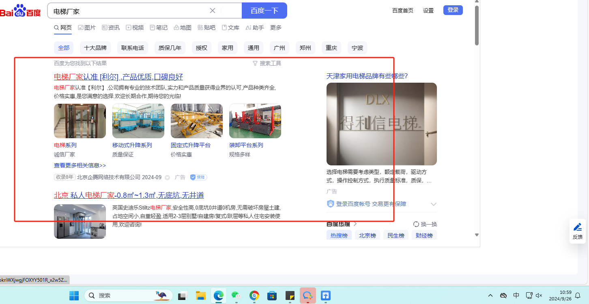
Task: Open the 移动式升降系列 thumbnail image
Action: tap(138, 121)
